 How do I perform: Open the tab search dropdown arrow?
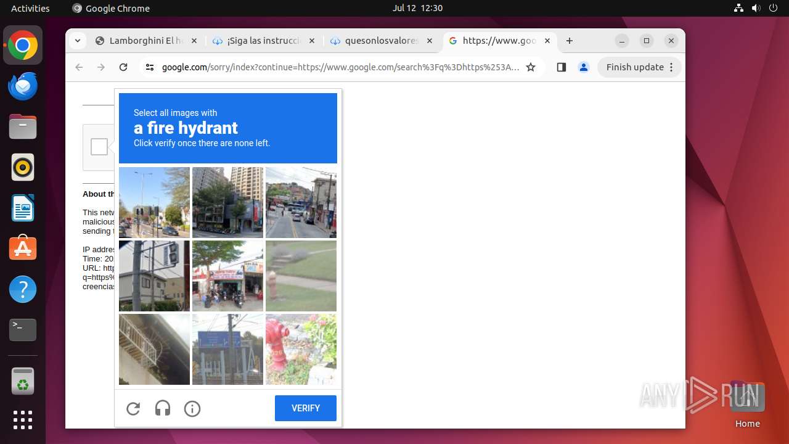77,41
